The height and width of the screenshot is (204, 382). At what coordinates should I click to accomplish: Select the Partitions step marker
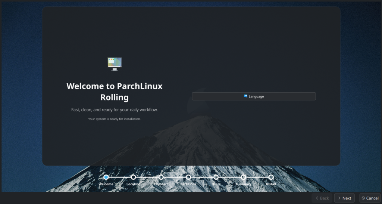[x=188, y=177]
